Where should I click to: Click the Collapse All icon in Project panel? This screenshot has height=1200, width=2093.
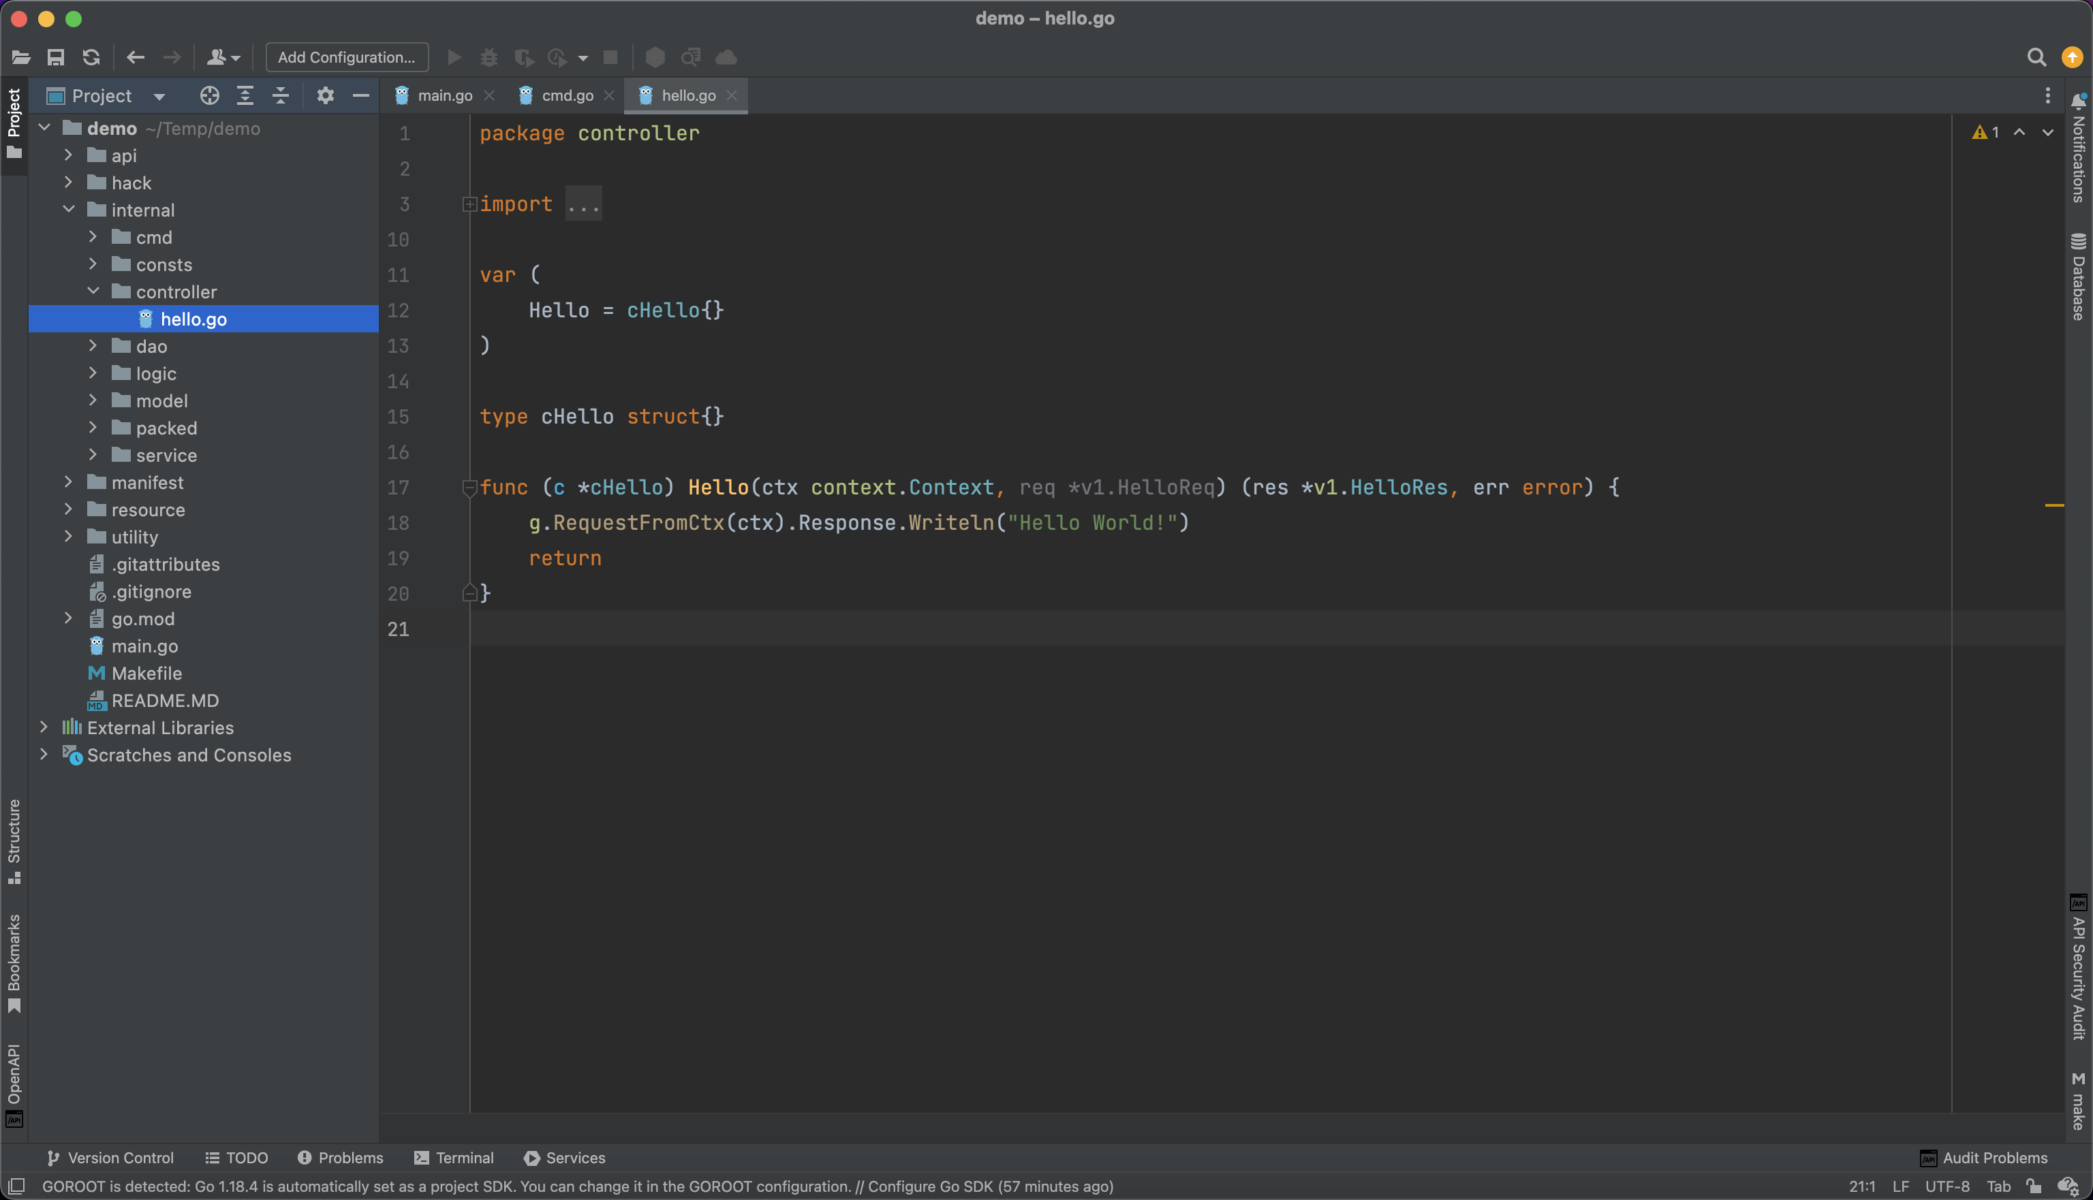[x=280, y=95]
